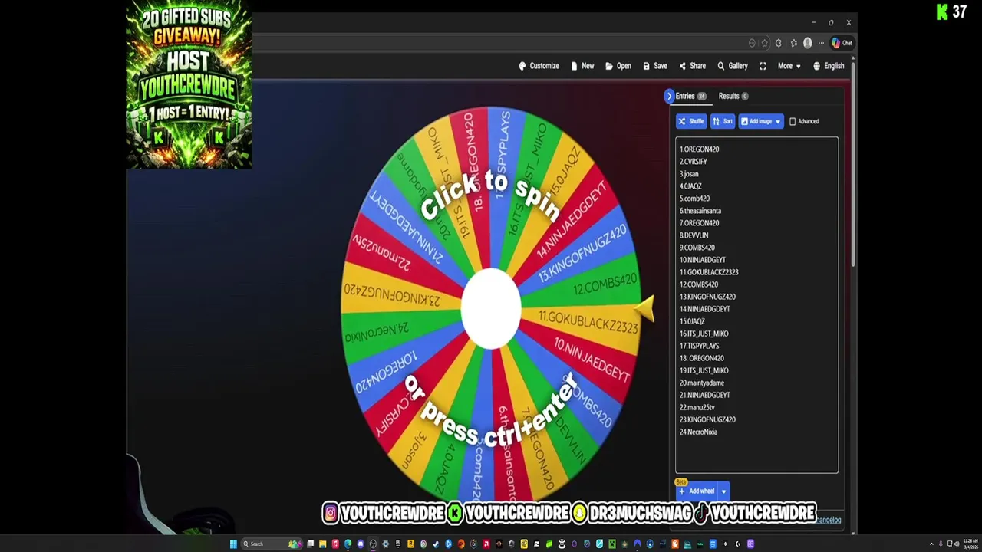982x552 pixels.
Task: Open the Customize palette settings
Action: [539, 66]
